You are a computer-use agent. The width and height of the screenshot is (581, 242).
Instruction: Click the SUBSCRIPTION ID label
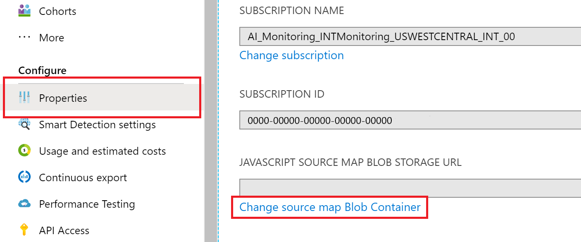coord(282,94)
